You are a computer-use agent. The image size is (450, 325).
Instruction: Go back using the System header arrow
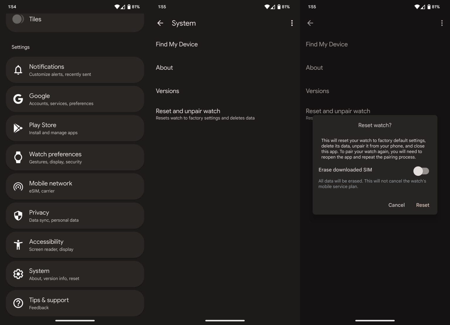pyautogui.click(x=160, y=23)
